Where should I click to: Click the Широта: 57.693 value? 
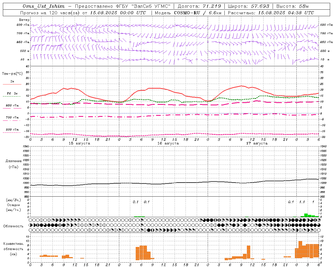[x=248, y=6]
